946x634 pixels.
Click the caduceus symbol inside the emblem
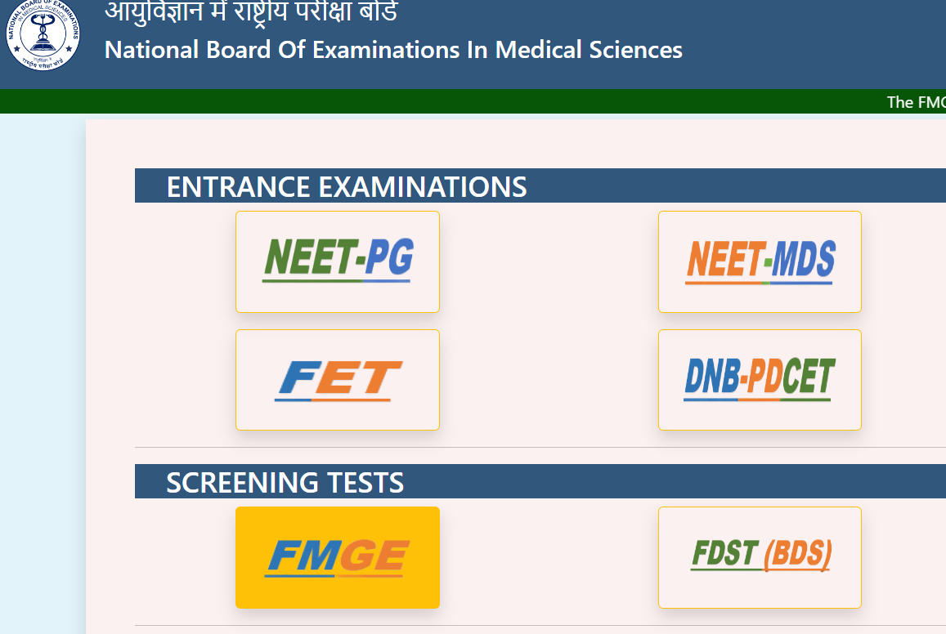[43, 33]
